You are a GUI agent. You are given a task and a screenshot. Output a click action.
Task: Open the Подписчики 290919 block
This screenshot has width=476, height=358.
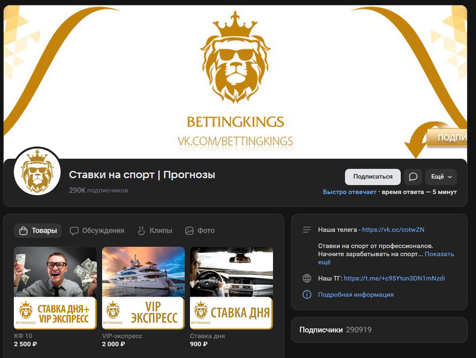click(379, 330)
